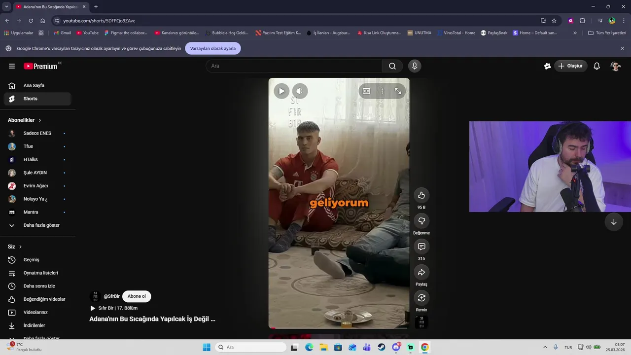Open Beğendiğim videolar list
This screenshot has height=355, width=631.
click(x=37, y=299)
